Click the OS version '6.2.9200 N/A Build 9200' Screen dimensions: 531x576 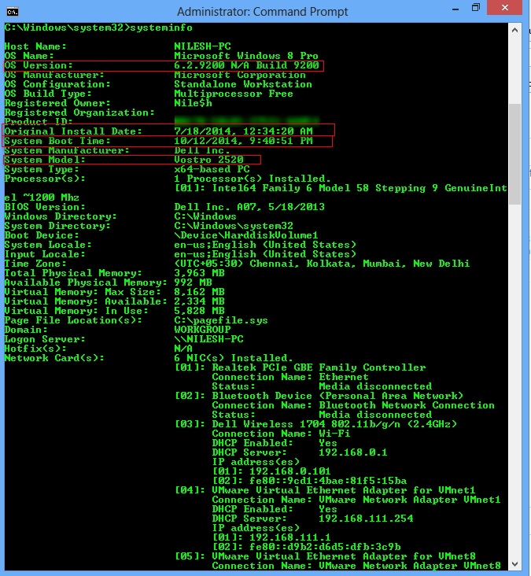pyautogui.click(x=246, y=65)
